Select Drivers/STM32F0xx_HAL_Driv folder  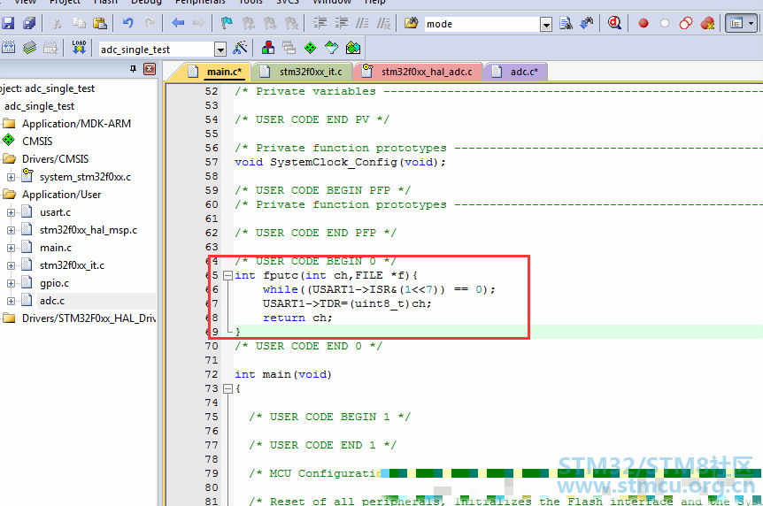click(x=89, y=318)
